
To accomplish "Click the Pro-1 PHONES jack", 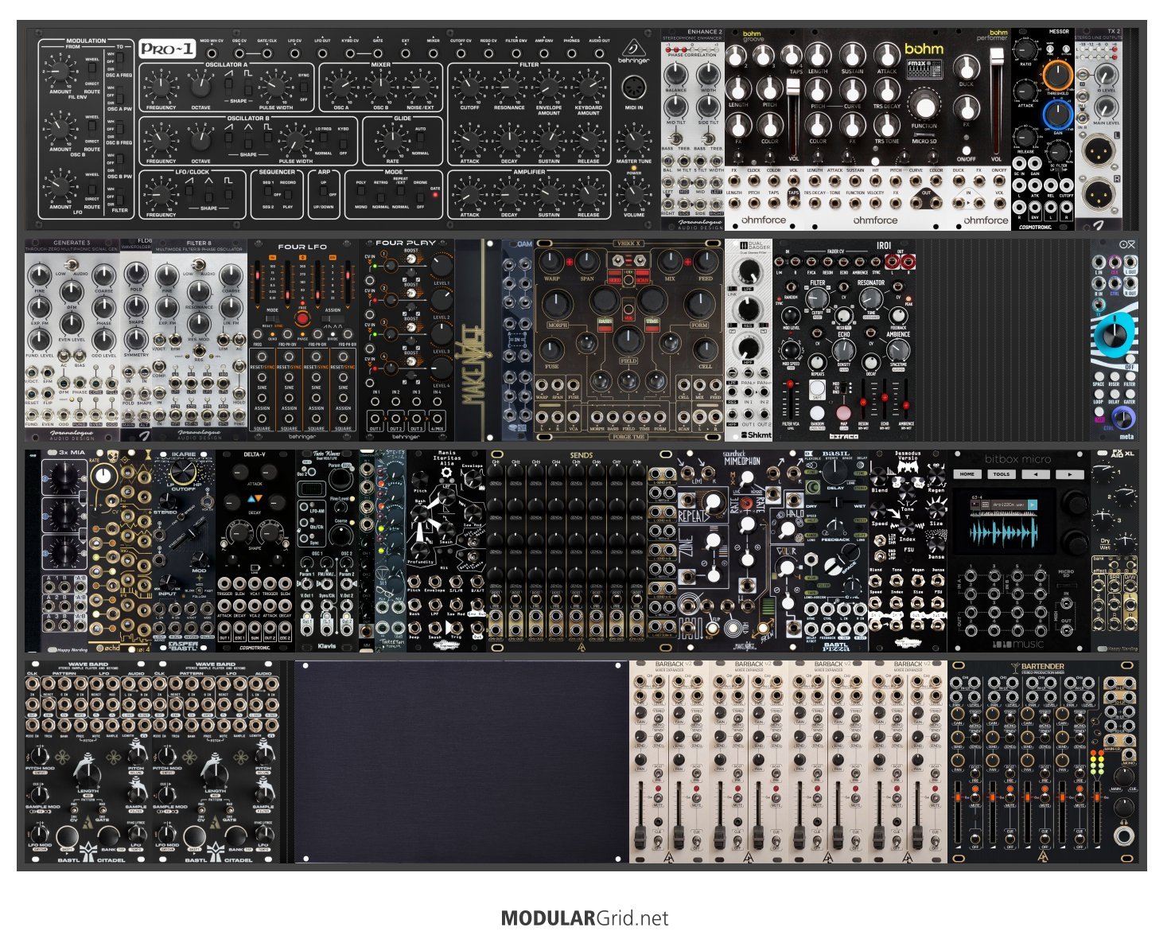I will pos(571,53).
